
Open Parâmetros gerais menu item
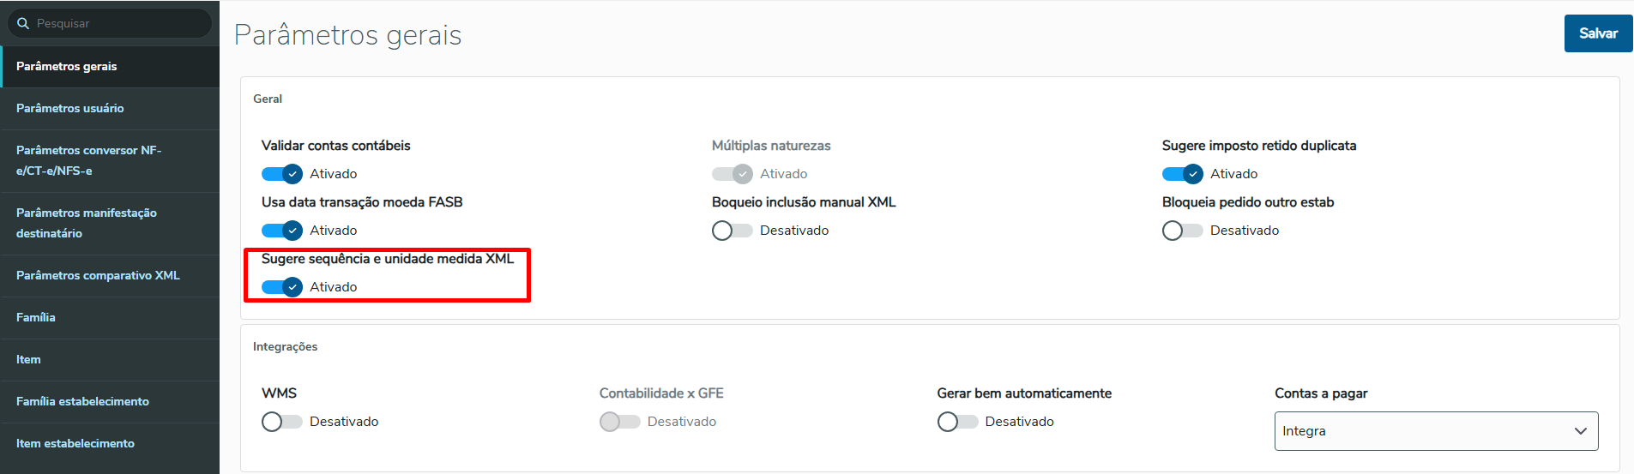(67, 66)
